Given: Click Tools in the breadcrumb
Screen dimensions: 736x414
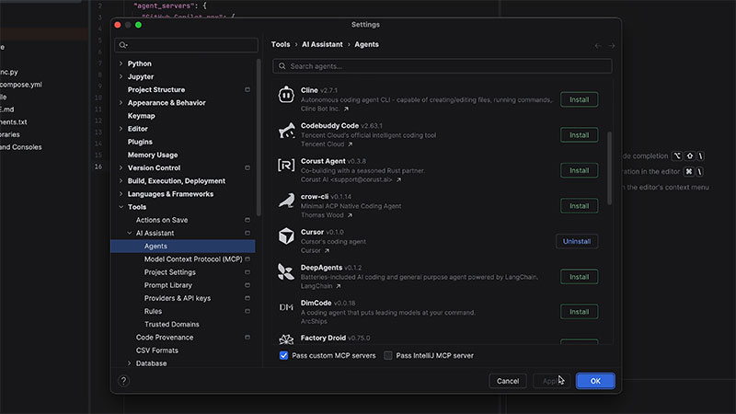Looking at the screenshot, I should coord(281,44).
